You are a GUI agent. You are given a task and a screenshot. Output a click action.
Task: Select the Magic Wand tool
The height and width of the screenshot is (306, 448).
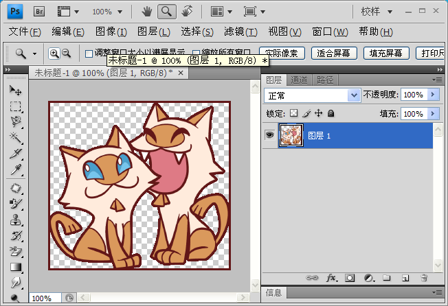click(15, 138)
